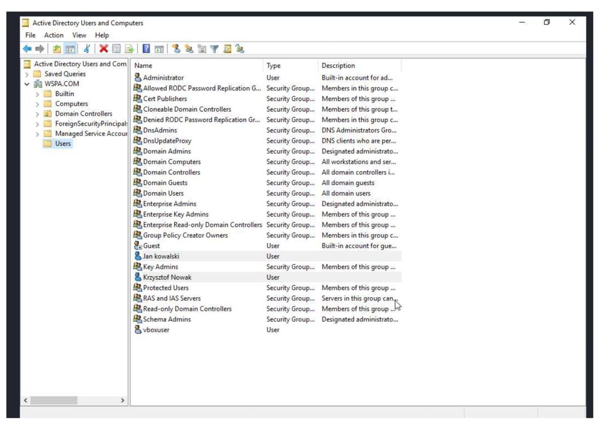The width and height of the screenshot is (601, 428).
Task: Expand the Domain Controllers node
Action: pyautogui.click(x=37, y=114)
